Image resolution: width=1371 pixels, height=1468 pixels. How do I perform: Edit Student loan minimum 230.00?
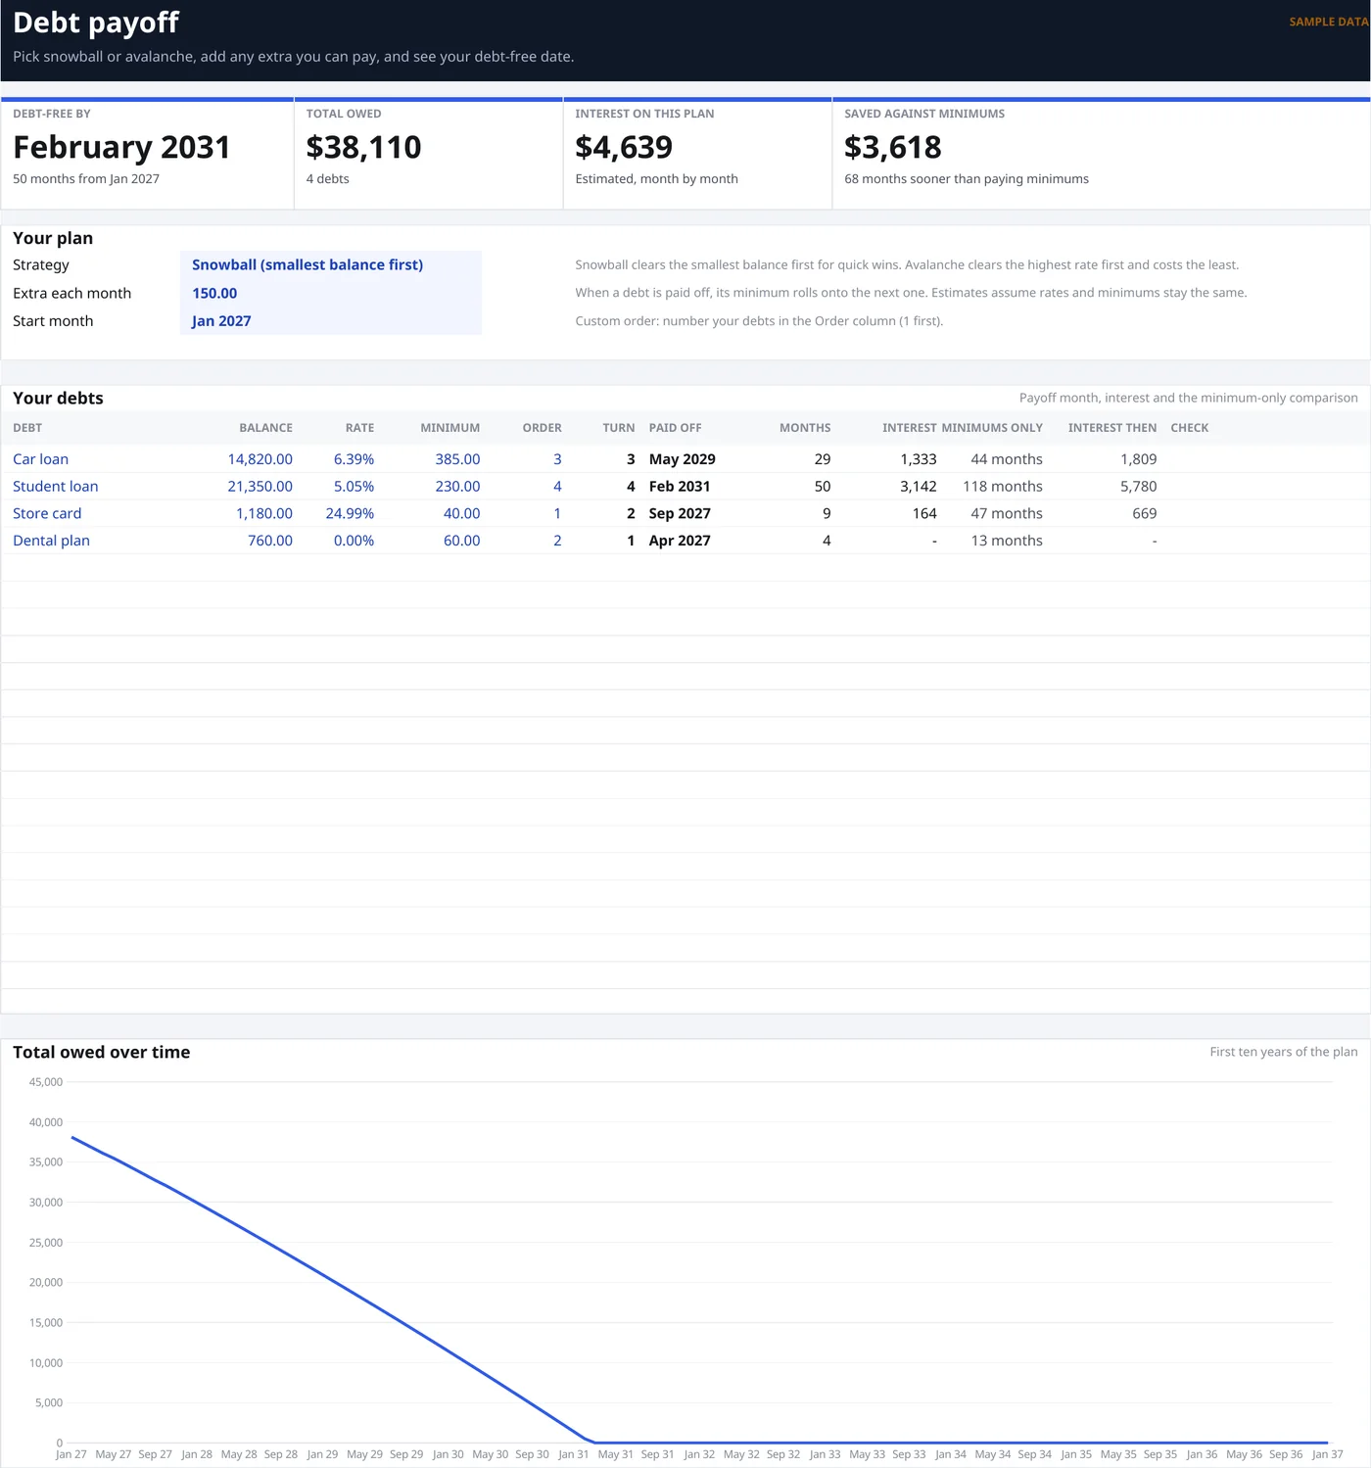click(457, 486)
